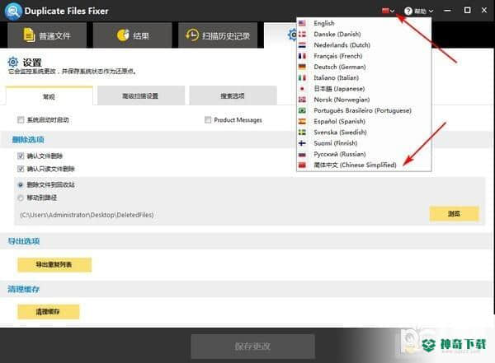Click the history clock icon on scan history tab
This screenshot has width=495, height=363.
[192, 35]
